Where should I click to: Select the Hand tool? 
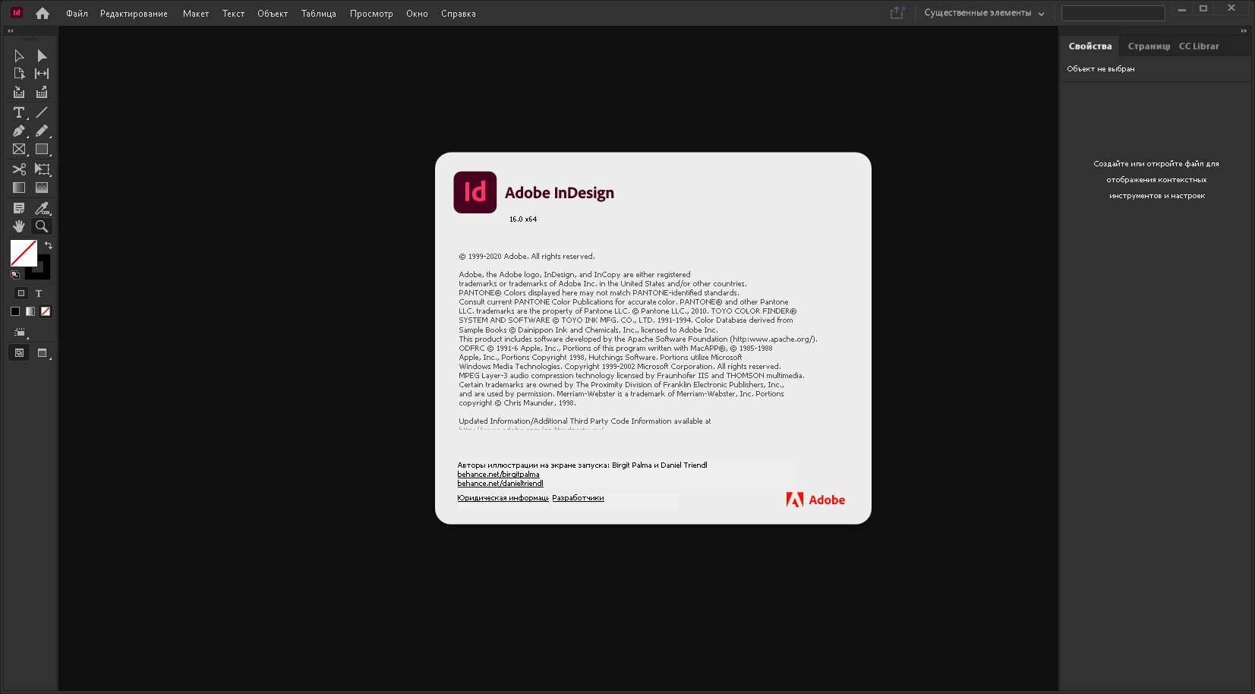pyautogui.click(x=19, y=226)
